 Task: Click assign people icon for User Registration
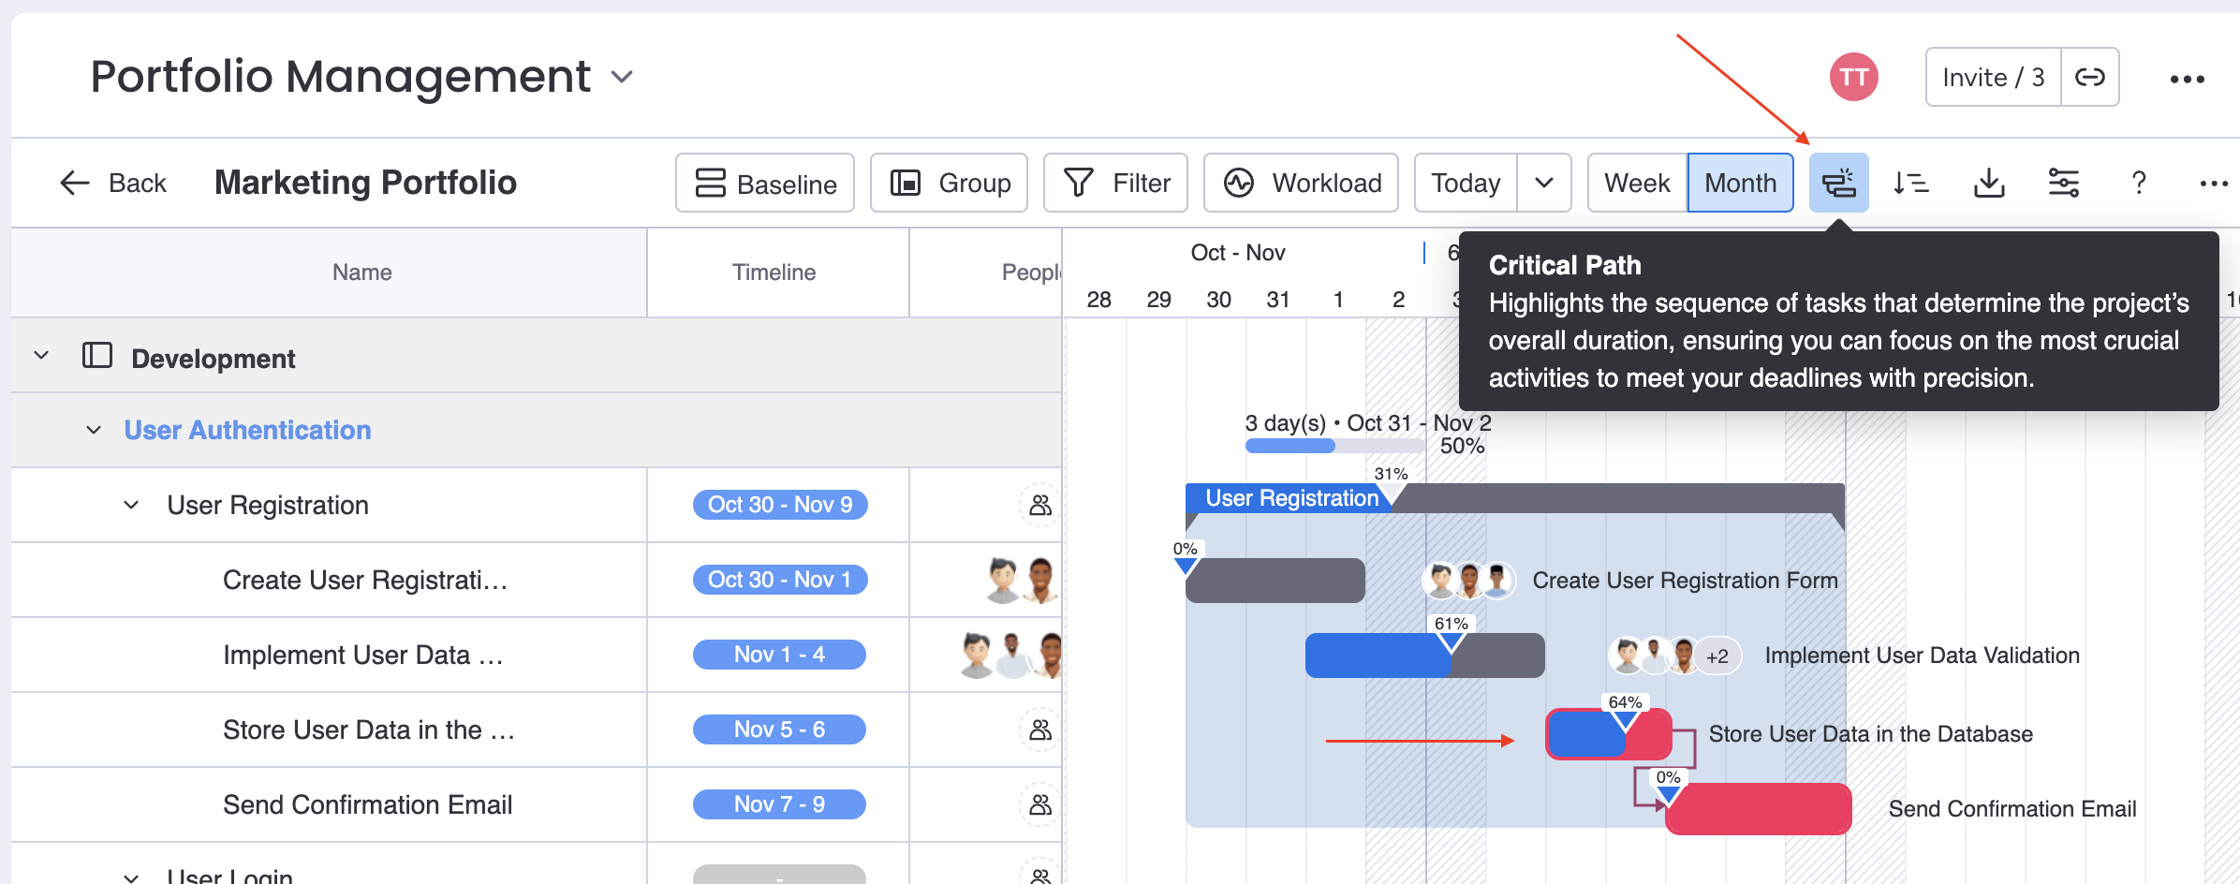[x=1039, y=506]
